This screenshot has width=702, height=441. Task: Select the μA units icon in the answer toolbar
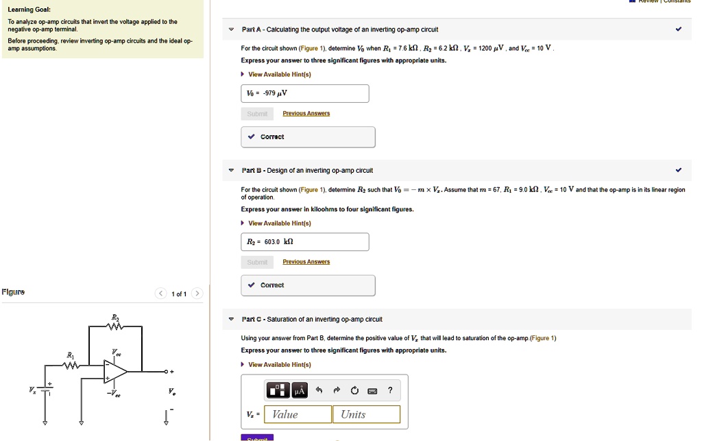[x=300, y=390]
